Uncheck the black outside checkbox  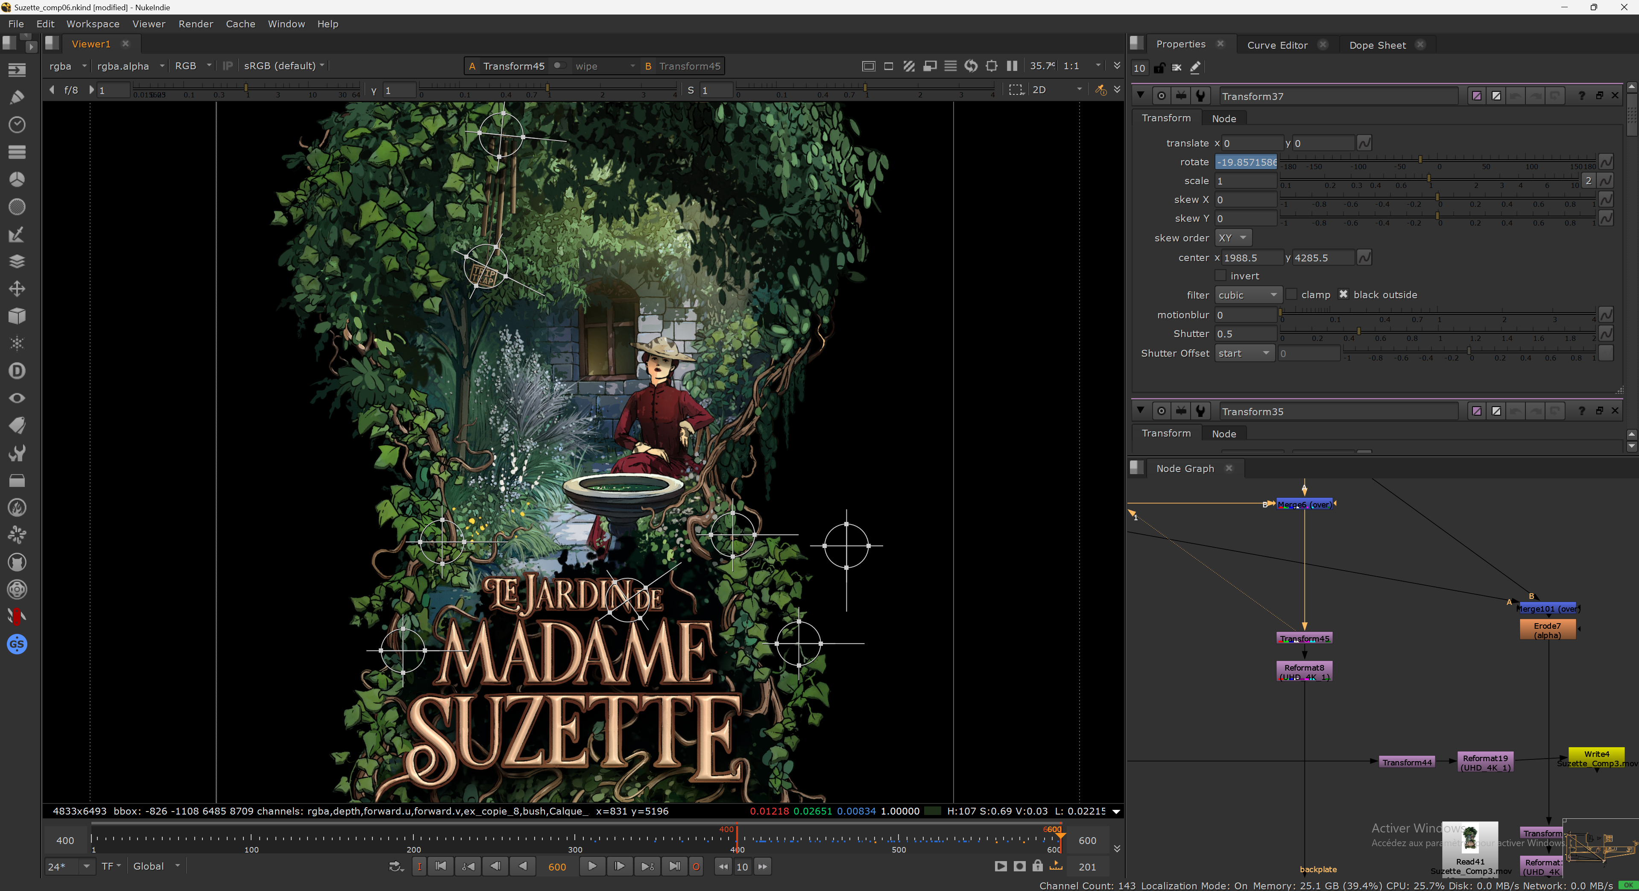[x=1343, y=295]
